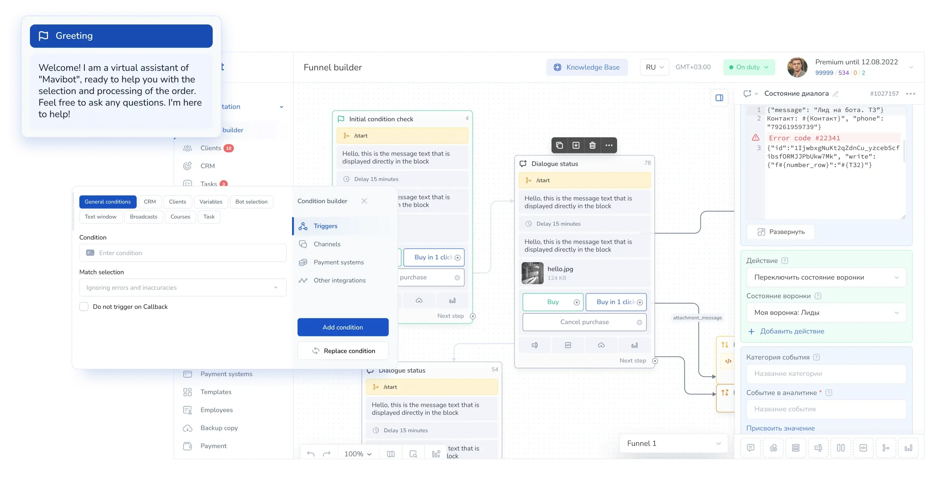This screenshot has height=491, width=925.
Task: Expand the dialogue block type chevron in panel header
Action: click(x=756, y=94)
